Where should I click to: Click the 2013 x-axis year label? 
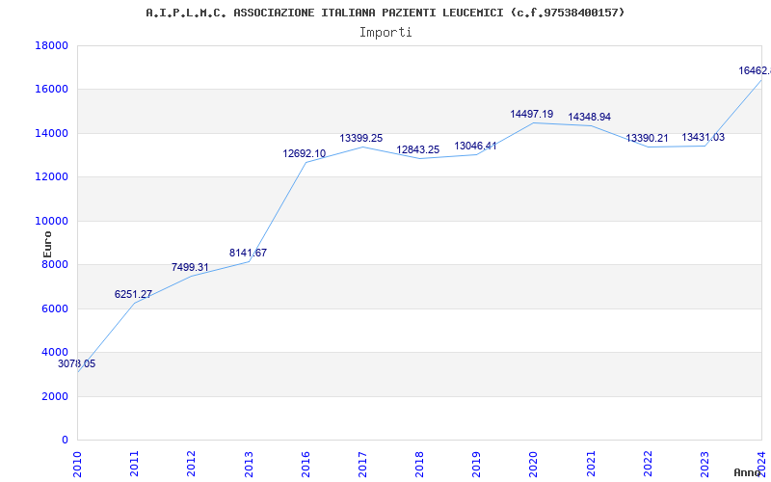249,465
